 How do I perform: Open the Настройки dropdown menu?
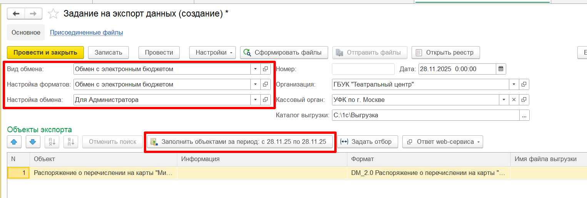[x=212, y=53]
